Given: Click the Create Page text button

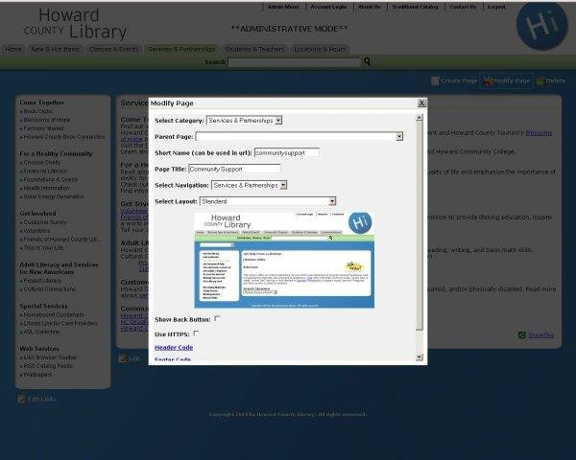Looking at the screenshot, I should tap(459, 80).
